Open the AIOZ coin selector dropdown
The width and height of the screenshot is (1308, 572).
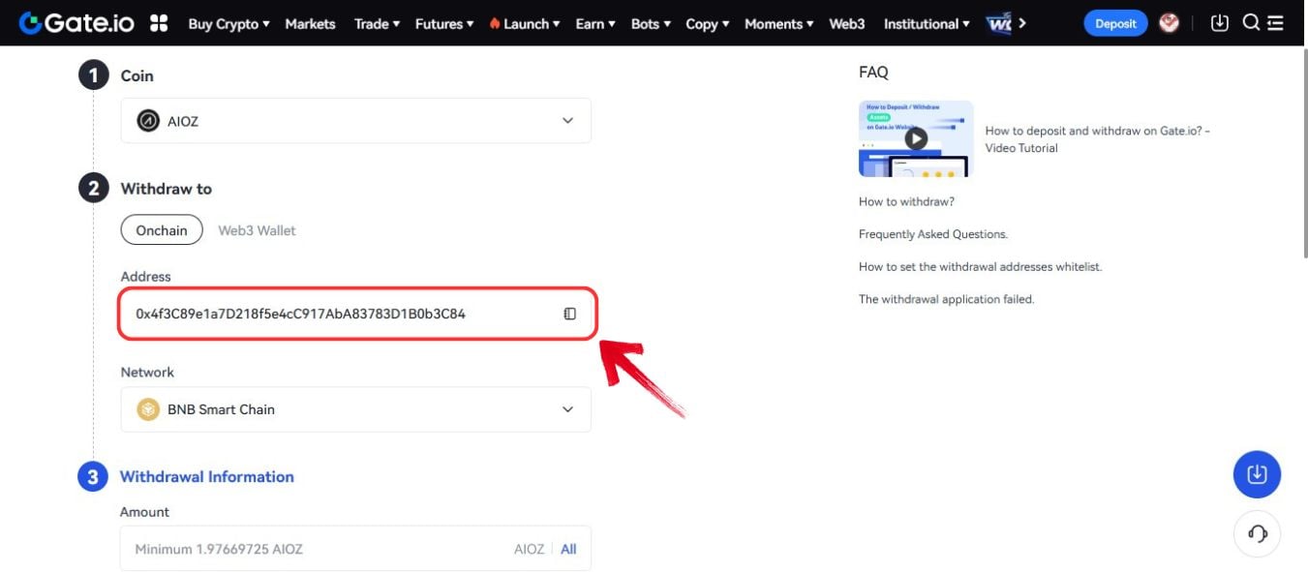click(x=355, y=121)
